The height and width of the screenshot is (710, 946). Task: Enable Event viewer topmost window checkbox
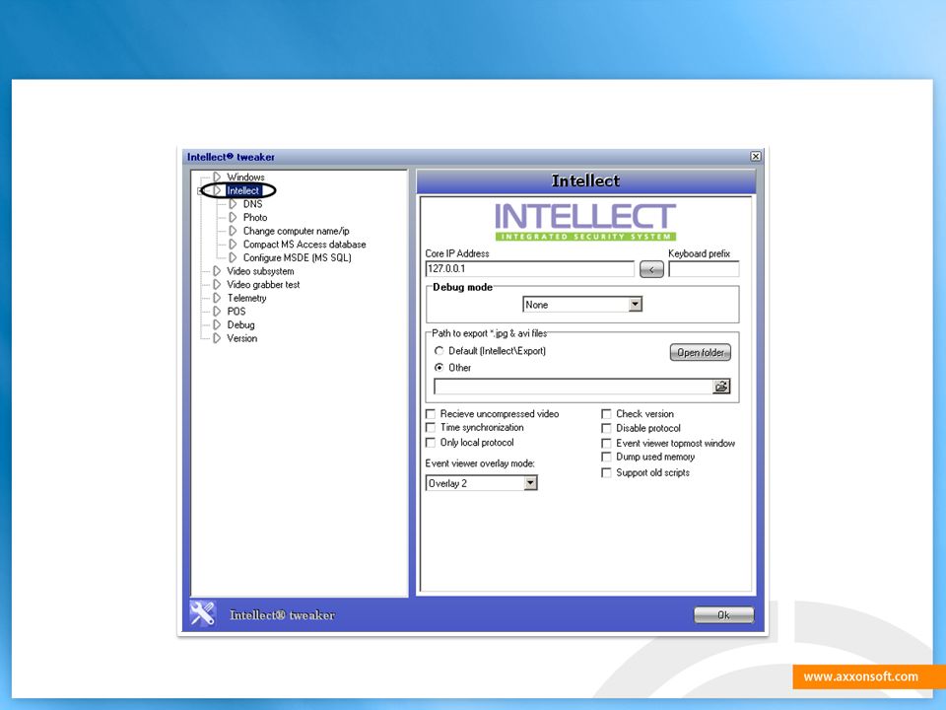click(x=606, y=443)
